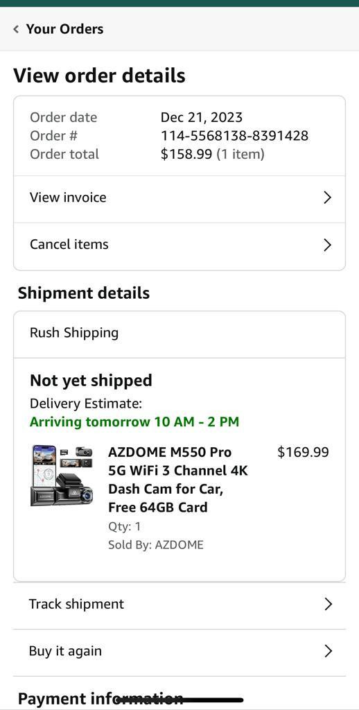Tap the Buy it again chevron

click(x=329, y=652)
